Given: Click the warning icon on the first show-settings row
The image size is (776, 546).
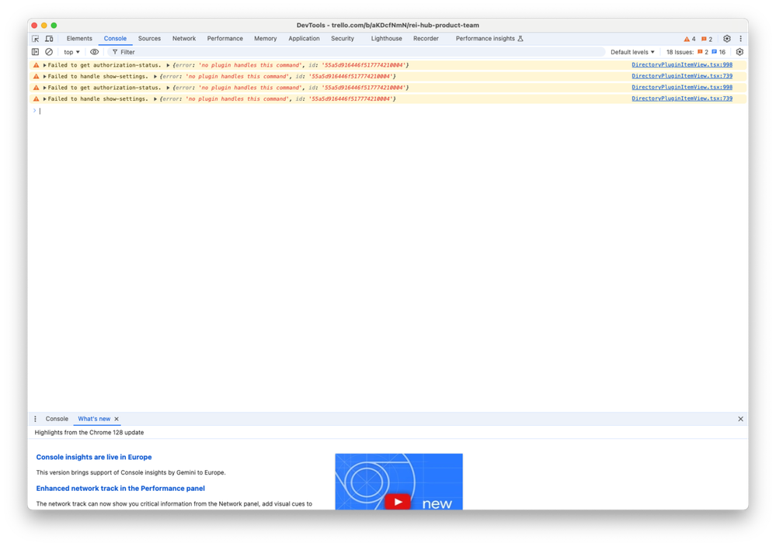Looking at the screenshot, I should [x=37, y=77].
